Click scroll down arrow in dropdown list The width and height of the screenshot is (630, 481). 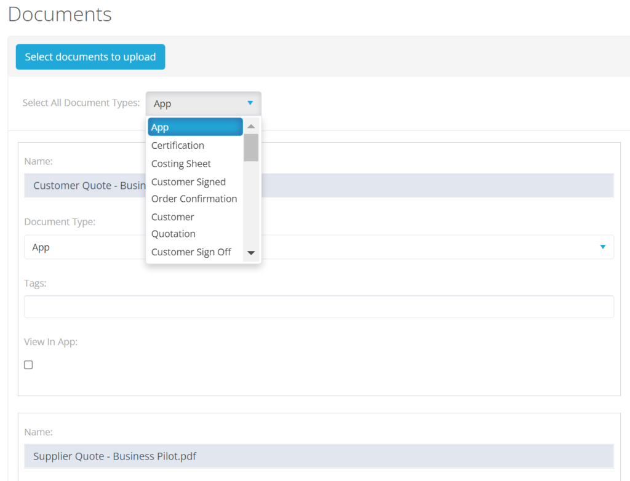pos(251,253)
